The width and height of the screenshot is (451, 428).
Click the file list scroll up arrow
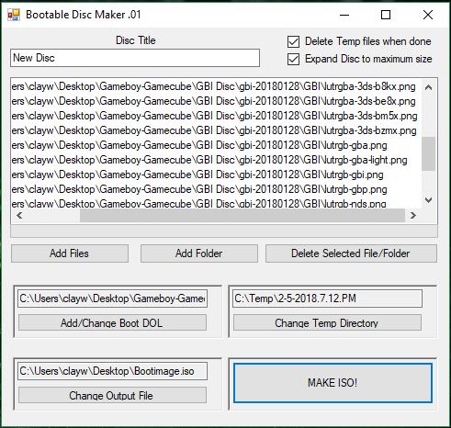429,87
